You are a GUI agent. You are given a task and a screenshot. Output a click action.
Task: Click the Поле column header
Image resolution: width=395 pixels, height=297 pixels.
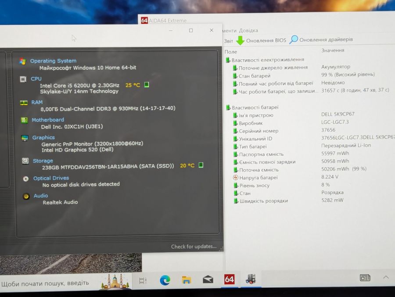(x=231, y=52)
